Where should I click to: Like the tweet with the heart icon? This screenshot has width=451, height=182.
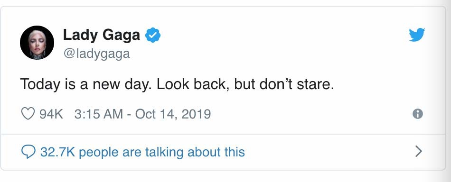28,114
